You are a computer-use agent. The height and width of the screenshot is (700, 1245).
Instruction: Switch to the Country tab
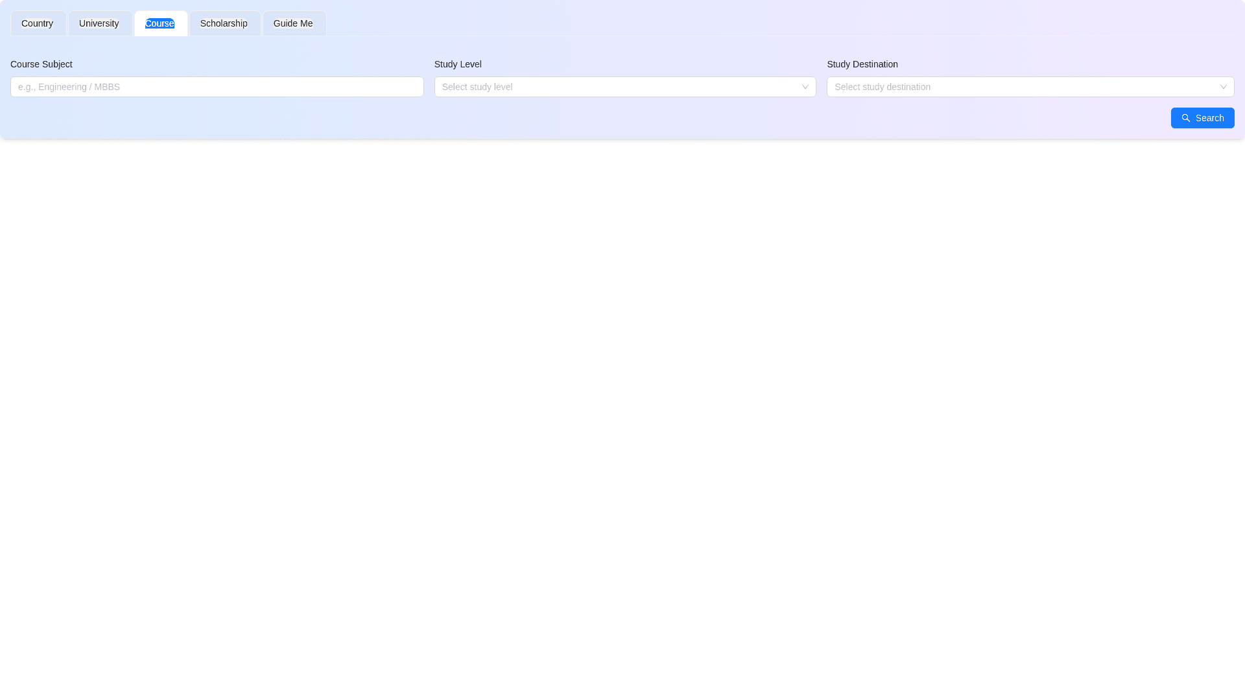tap(38, 23)
